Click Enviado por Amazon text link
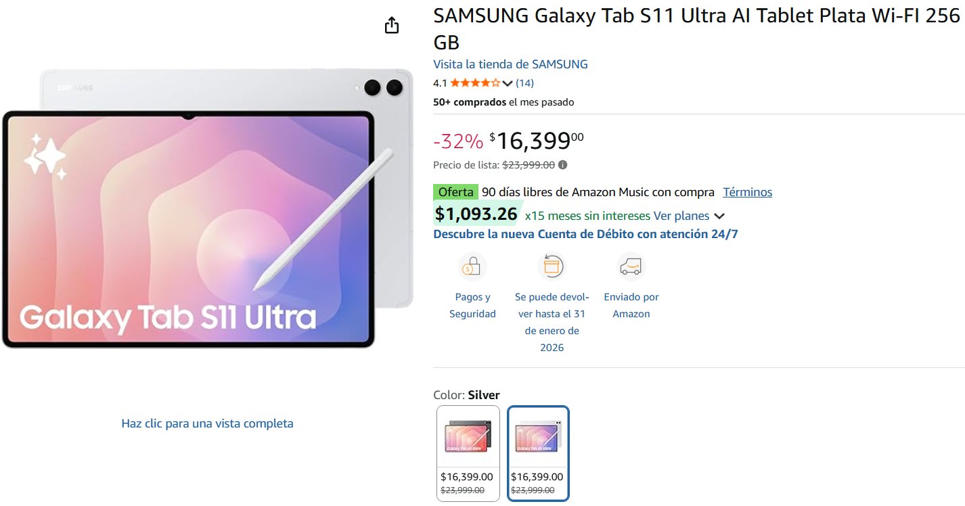 631,305
